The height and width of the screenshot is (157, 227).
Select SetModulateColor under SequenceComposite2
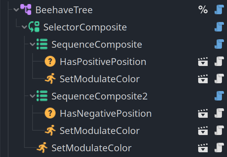click(100, 131)
